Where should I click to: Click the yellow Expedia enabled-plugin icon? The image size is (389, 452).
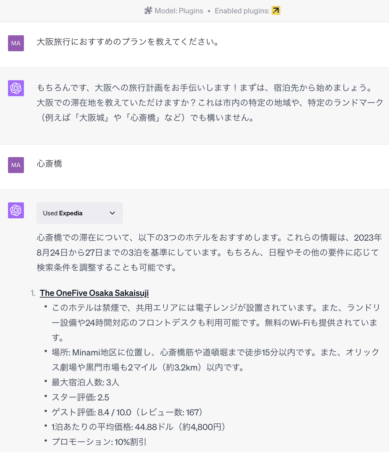(x=276, y=11)
